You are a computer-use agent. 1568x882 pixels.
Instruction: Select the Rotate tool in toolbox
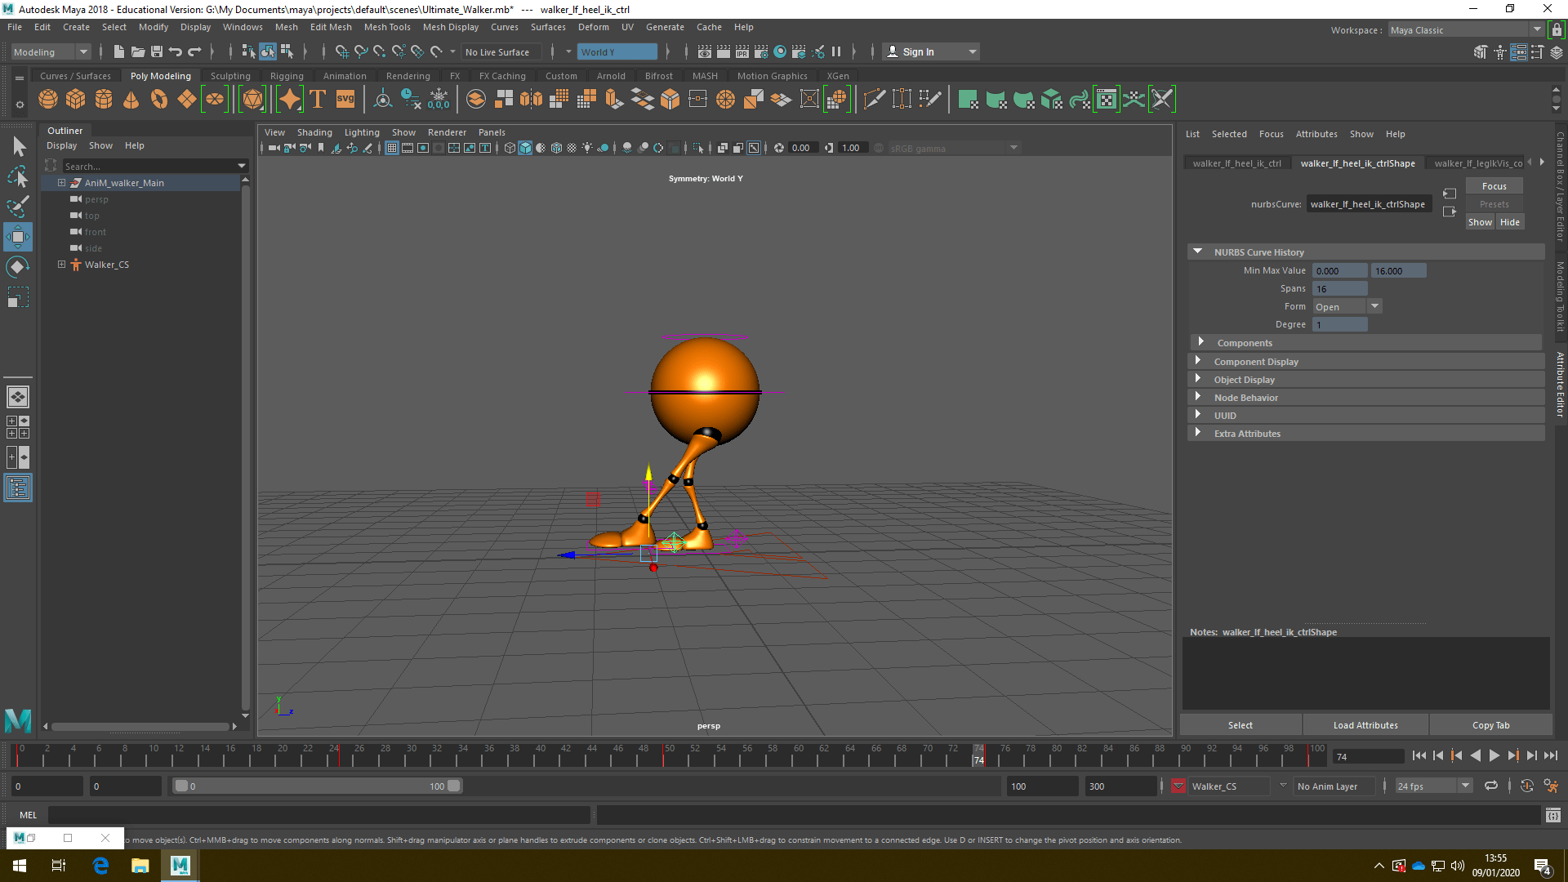(x=18, y=267)
